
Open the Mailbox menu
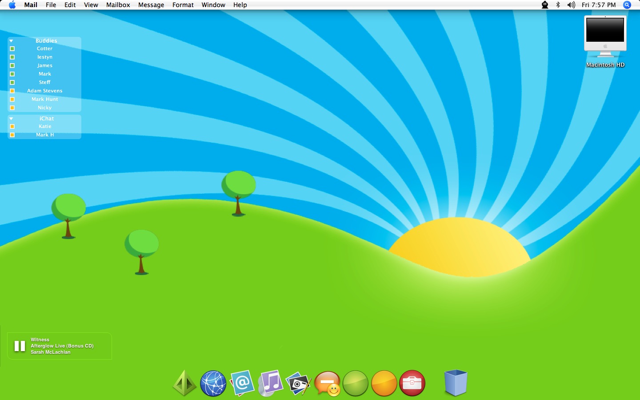click(x=118, y=5)
